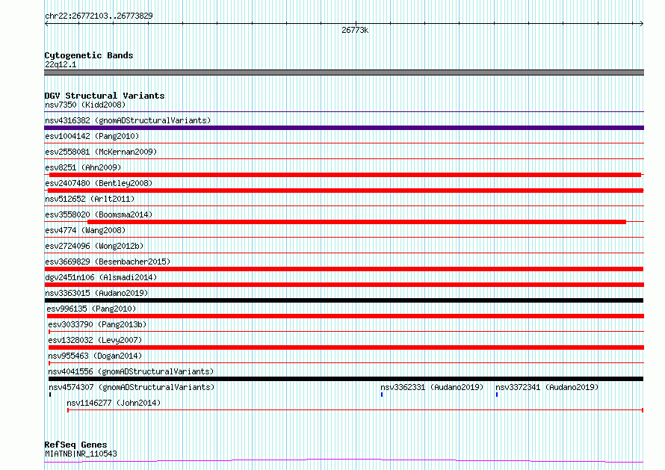
Task: Open variant esv3033790 (Pang2013b)
Action: click(x=97, y=324)
